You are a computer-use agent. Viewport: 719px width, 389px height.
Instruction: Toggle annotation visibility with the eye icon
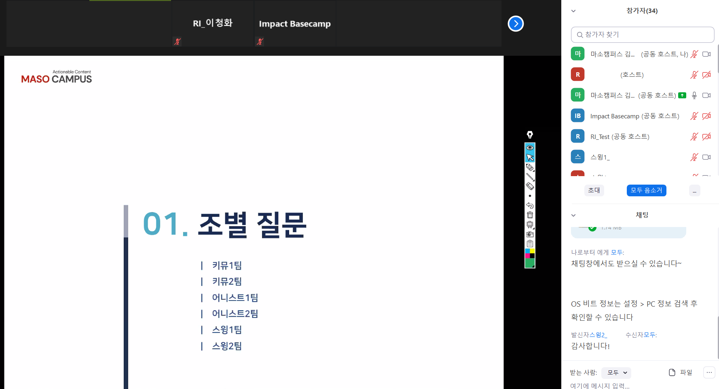[530, 148]
